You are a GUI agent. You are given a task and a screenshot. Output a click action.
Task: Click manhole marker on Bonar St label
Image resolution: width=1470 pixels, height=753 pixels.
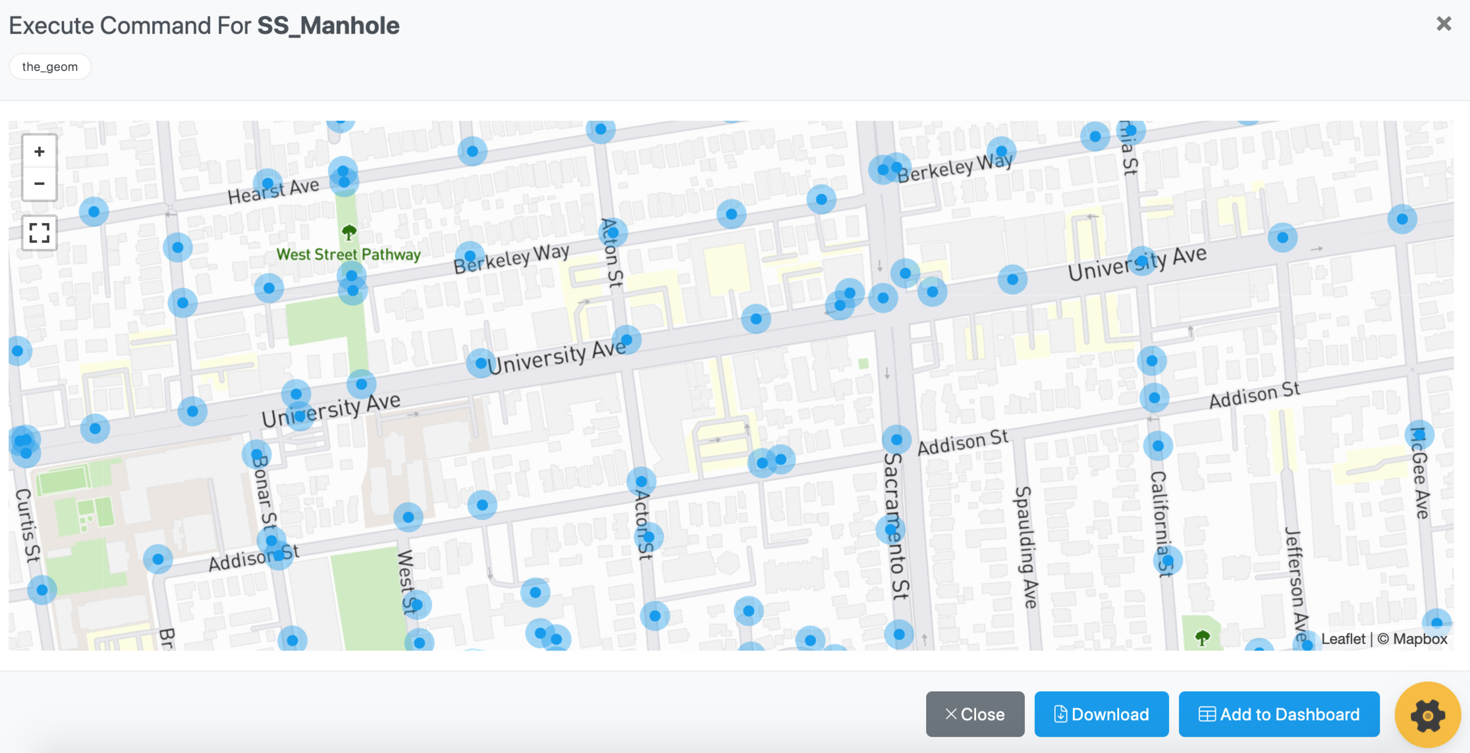[x=257, y=454]
